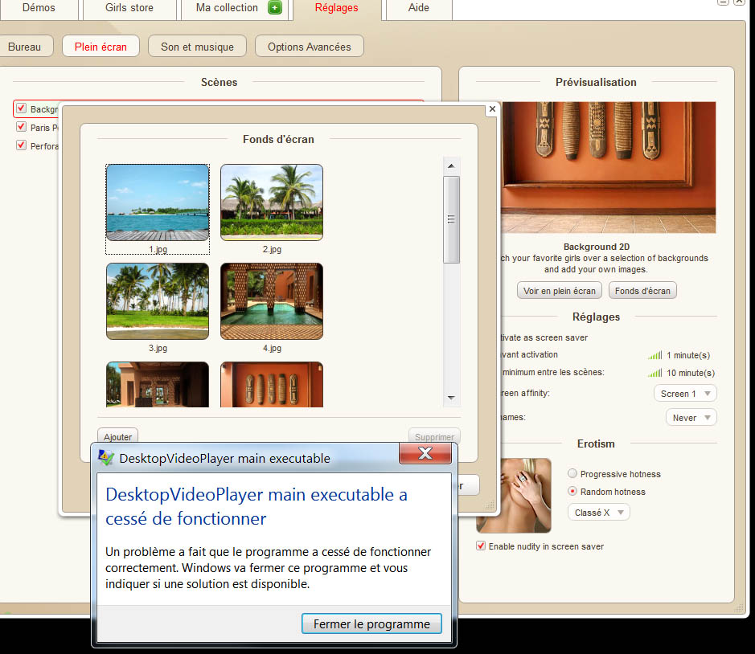755x654 pixels.
Task: Open the Girls store tab
Action: 129,8
